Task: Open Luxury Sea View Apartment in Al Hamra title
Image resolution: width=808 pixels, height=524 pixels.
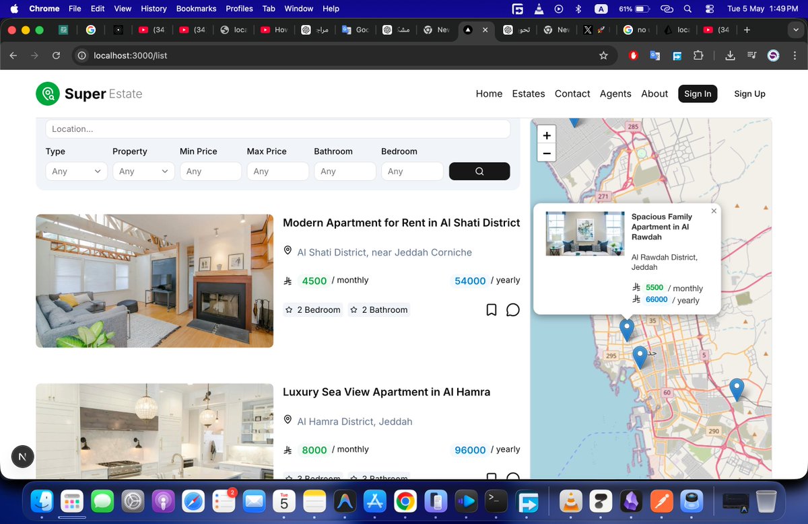Action: coord(386,391)
